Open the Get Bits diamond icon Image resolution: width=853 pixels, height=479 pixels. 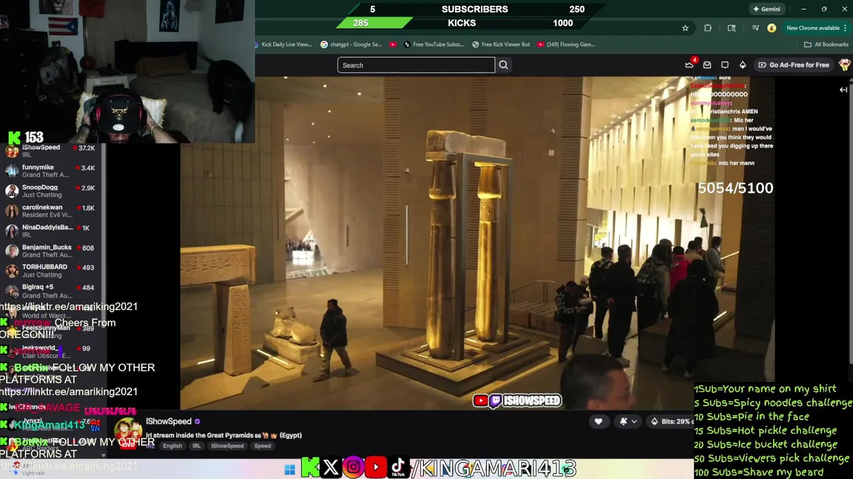click(x=742, y=65)
